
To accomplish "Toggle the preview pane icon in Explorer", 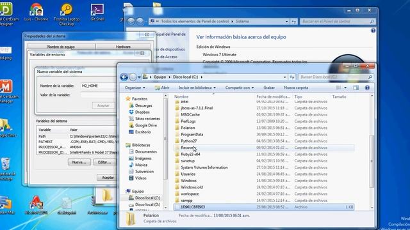I will click(x=356, y=88).
